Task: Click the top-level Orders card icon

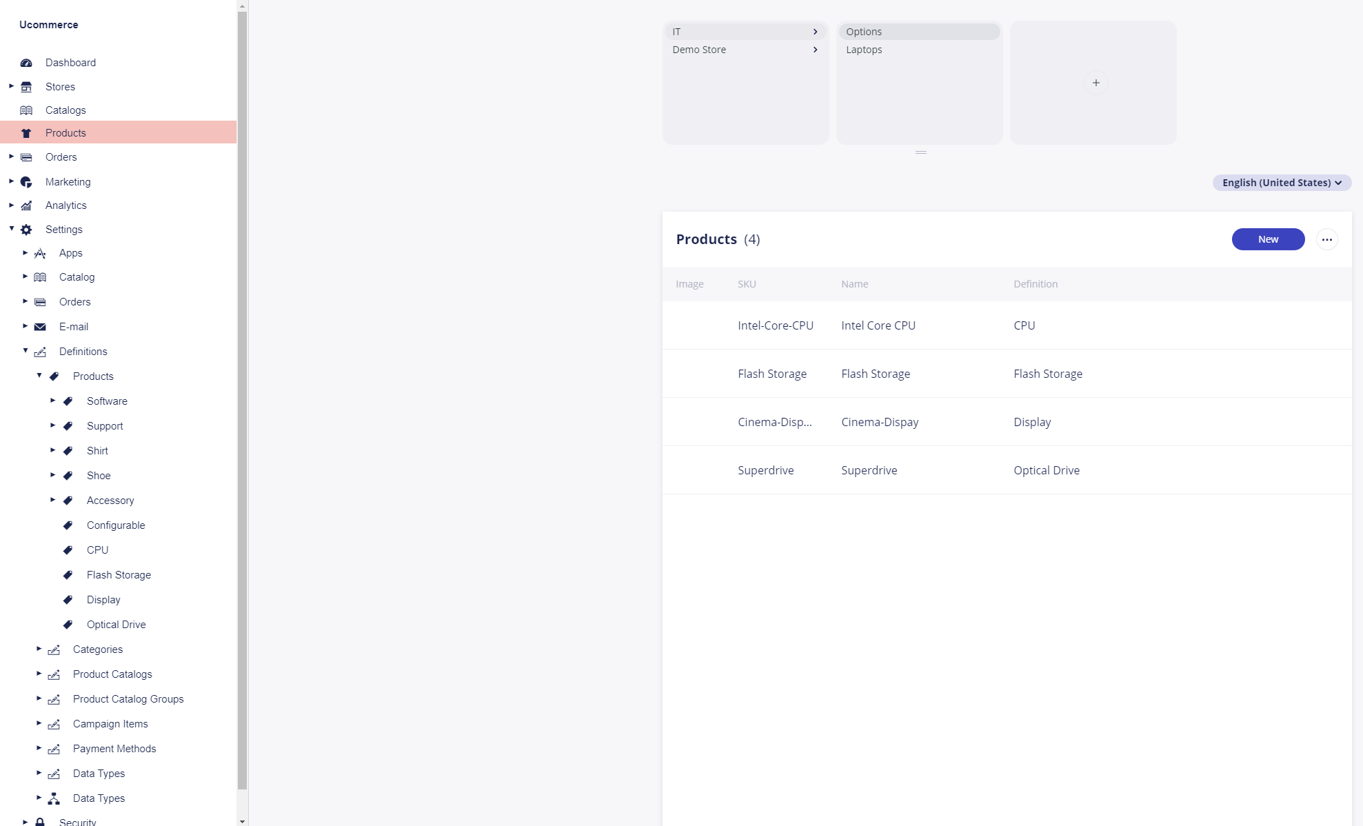Action: coord(26,157)
